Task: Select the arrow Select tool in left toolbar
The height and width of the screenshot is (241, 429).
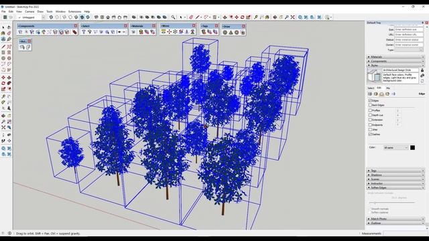Action: point(3,27)
